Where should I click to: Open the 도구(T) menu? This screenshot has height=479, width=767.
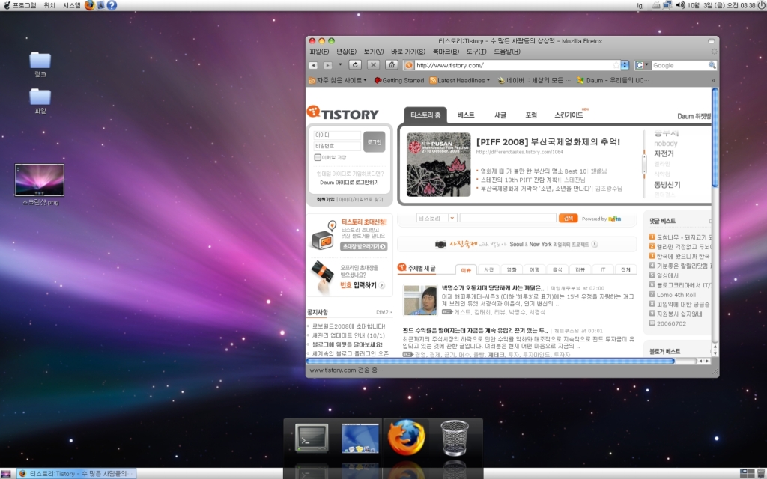click(x=476, y=52)
